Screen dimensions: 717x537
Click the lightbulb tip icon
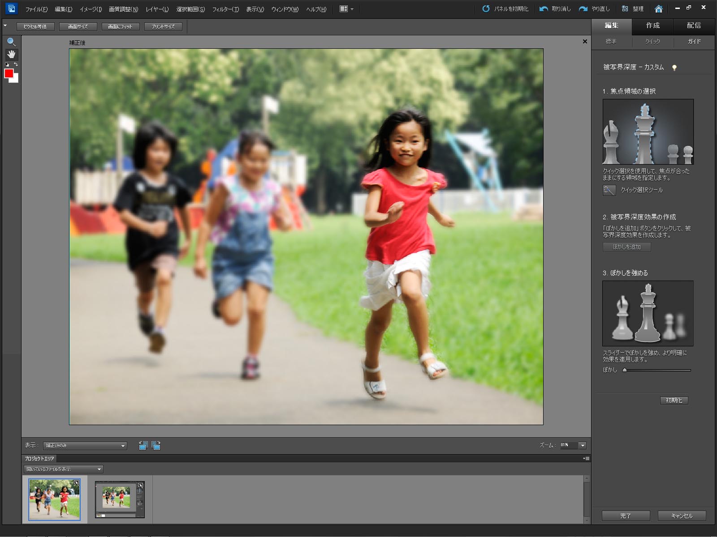click(x=674, y=68)
